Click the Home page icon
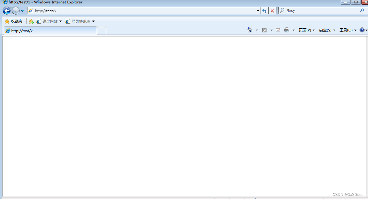Image resolution: width=368 pixels, height=199 pixels. (250, 30)
